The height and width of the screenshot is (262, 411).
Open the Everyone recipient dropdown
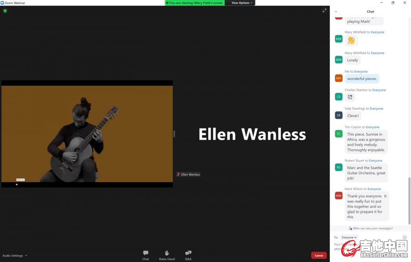click(x=349, y=237)
